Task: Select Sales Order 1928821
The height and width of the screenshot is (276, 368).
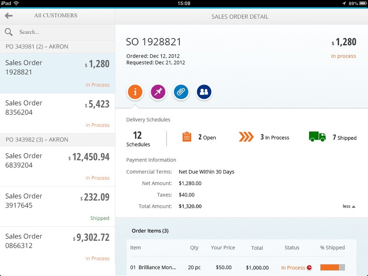Action: pos(57,73)
